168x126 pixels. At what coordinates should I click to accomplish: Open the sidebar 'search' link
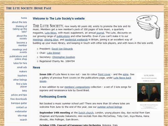24,120
